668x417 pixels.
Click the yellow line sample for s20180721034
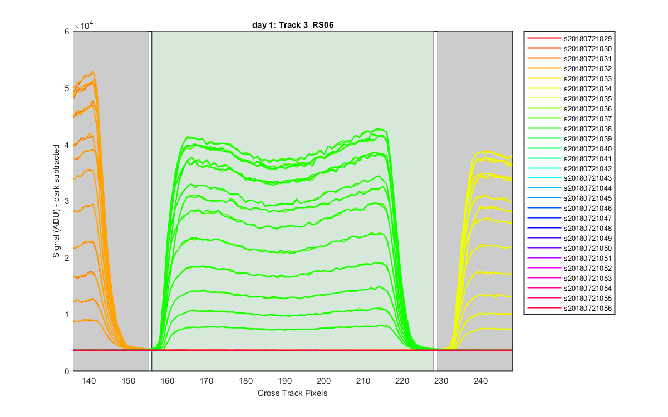point(545,89)
